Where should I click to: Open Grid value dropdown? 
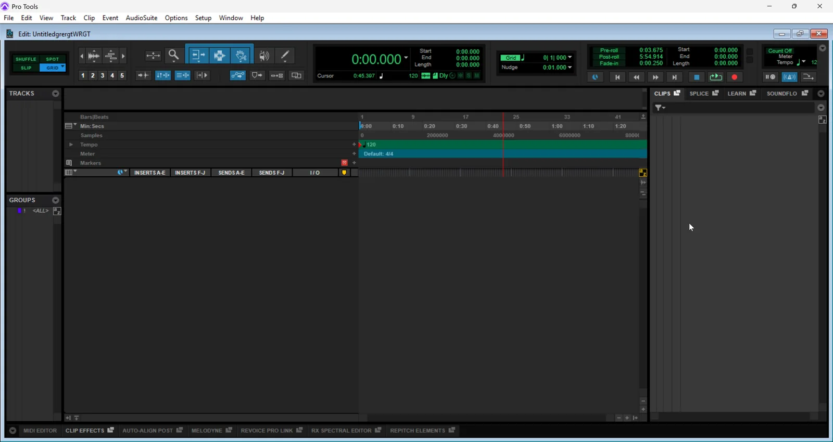570,58
